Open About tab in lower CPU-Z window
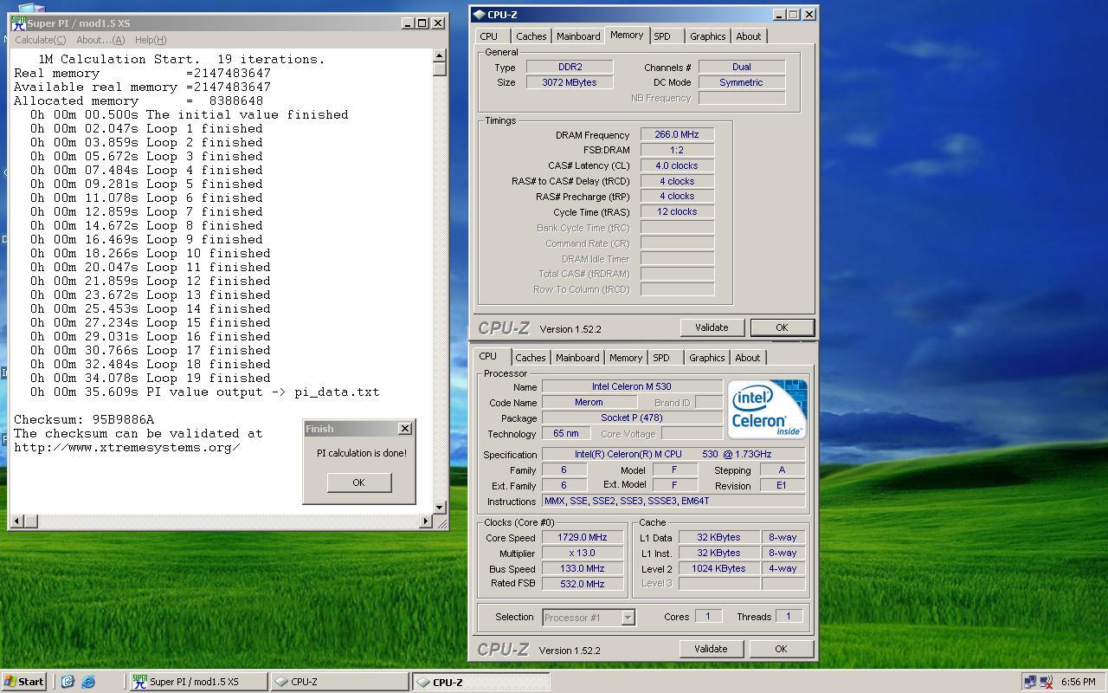The image size is (1108, 693). 748,358
